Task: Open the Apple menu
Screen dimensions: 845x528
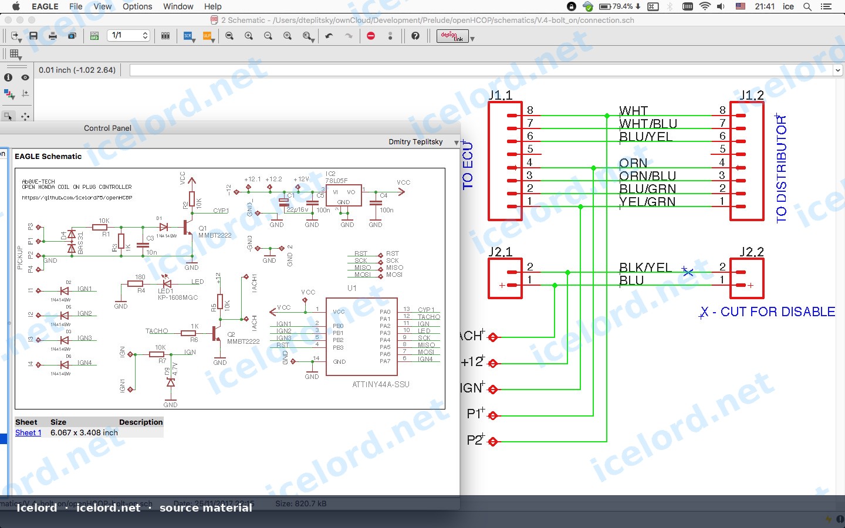Action: click(16, 6)
